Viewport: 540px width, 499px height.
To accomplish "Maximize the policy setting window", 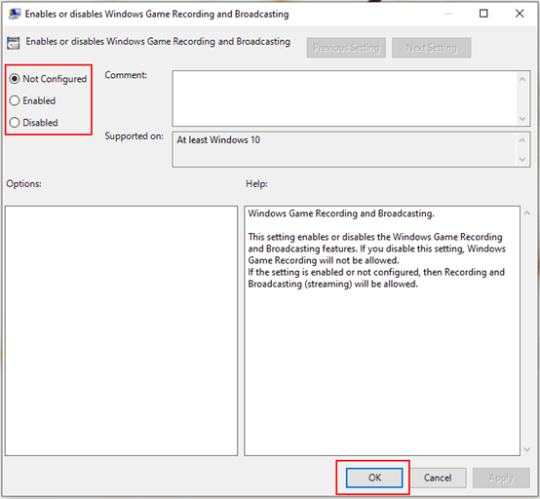I will pyautogui.click(x=483, y=14).
